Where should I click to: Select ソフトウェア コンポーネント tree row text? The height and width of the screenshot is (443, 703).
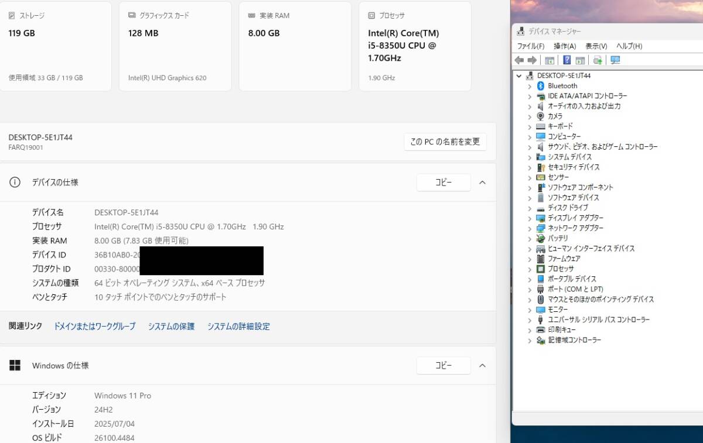[581, 188]
